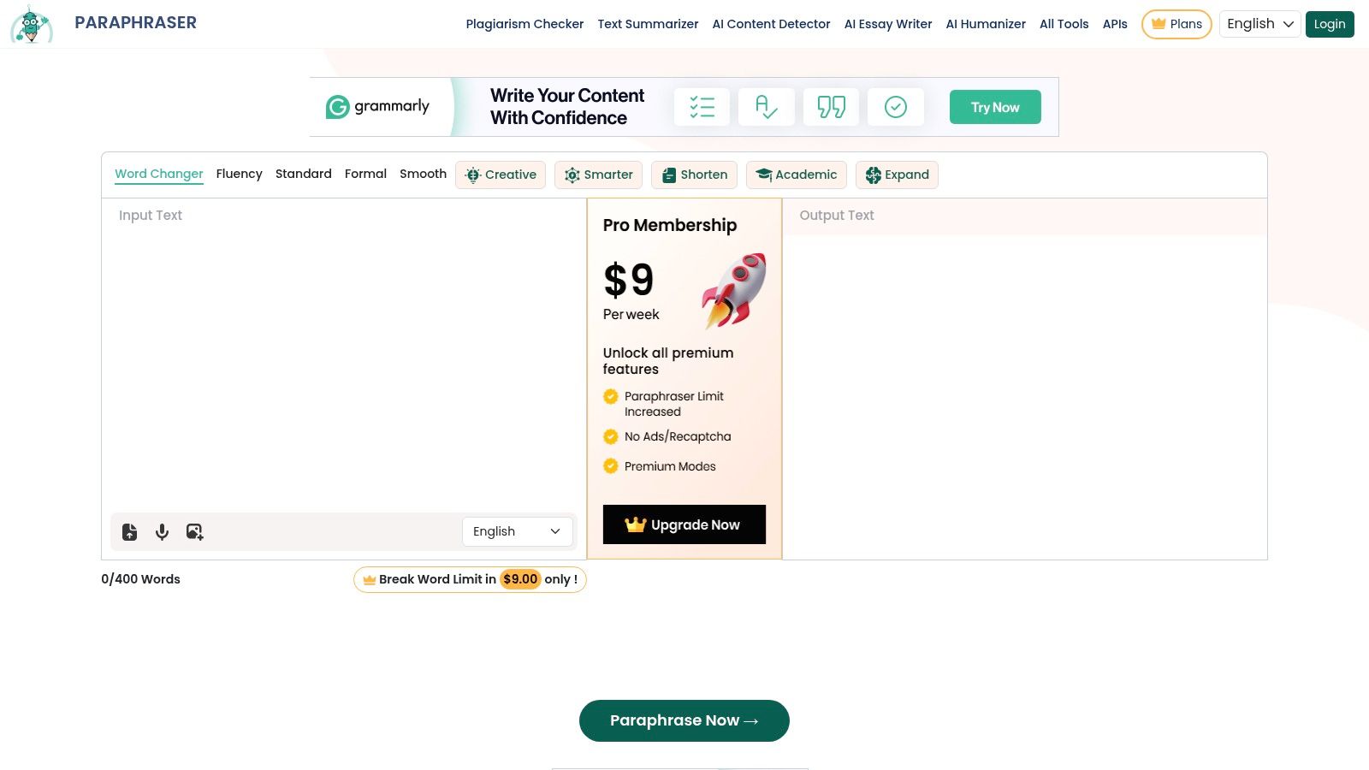This screenshot has height=770, width=1369.
Task: Click the Paraphraser robot logo
Action: [32, 24]
